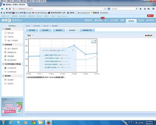Open the Firefox hamburger menu

153,9
